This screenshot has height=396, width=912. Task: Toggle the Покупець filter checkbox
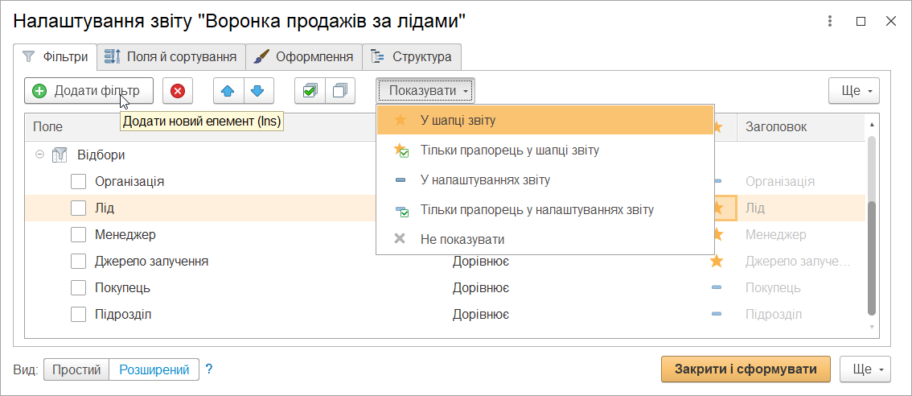point(79,287)
